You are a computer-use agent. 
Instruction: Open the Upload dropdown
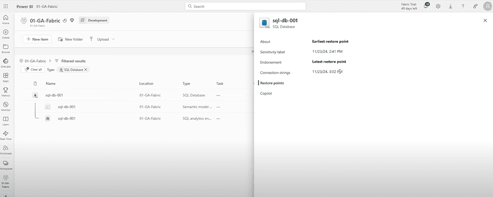click(102, 39)
